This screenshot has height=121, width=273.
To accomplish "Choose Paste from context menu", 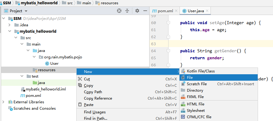I will (x=128, y=105).
